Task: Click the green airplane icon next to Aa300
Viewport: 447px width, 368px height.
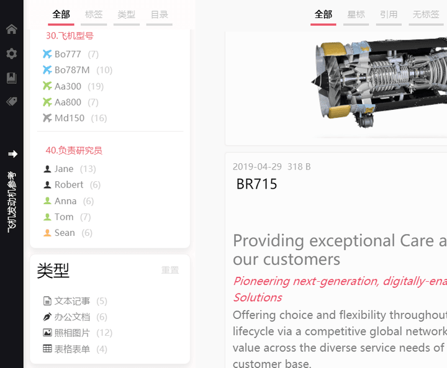Action: 47,86
